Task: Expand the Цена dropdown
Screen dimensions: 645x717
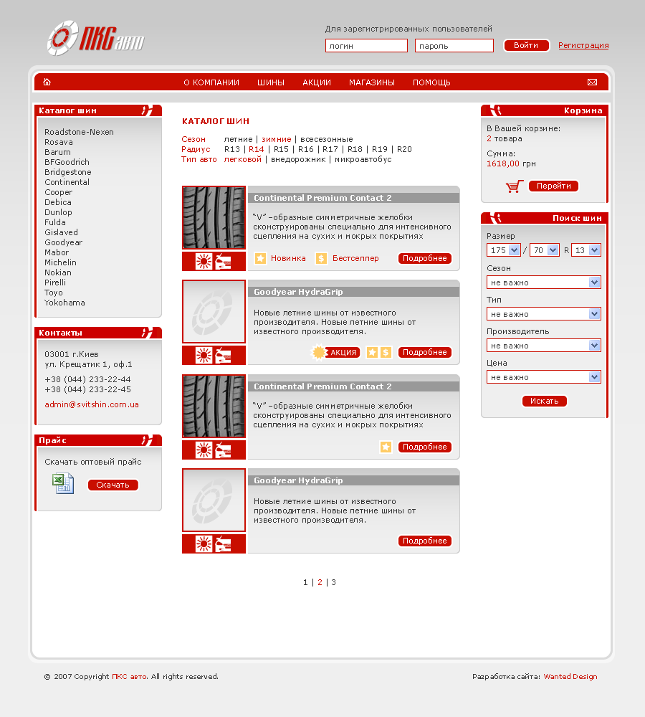Action: (x=544, y=377)
